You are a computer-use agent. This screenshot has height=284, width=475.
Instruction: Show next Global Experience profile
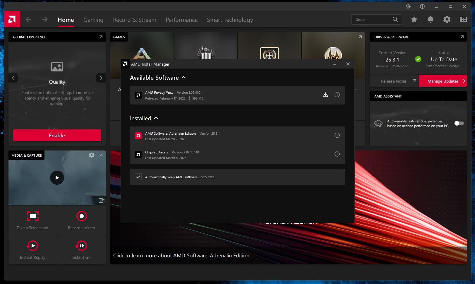tap(101, 78)
